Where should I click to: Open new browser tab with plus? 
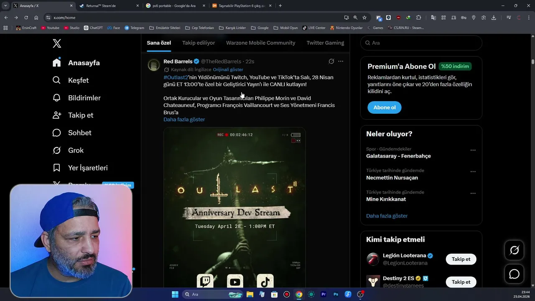point(280,6)
